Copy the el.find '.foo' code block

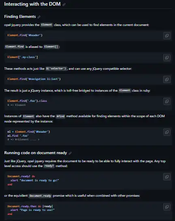[167, 132]
